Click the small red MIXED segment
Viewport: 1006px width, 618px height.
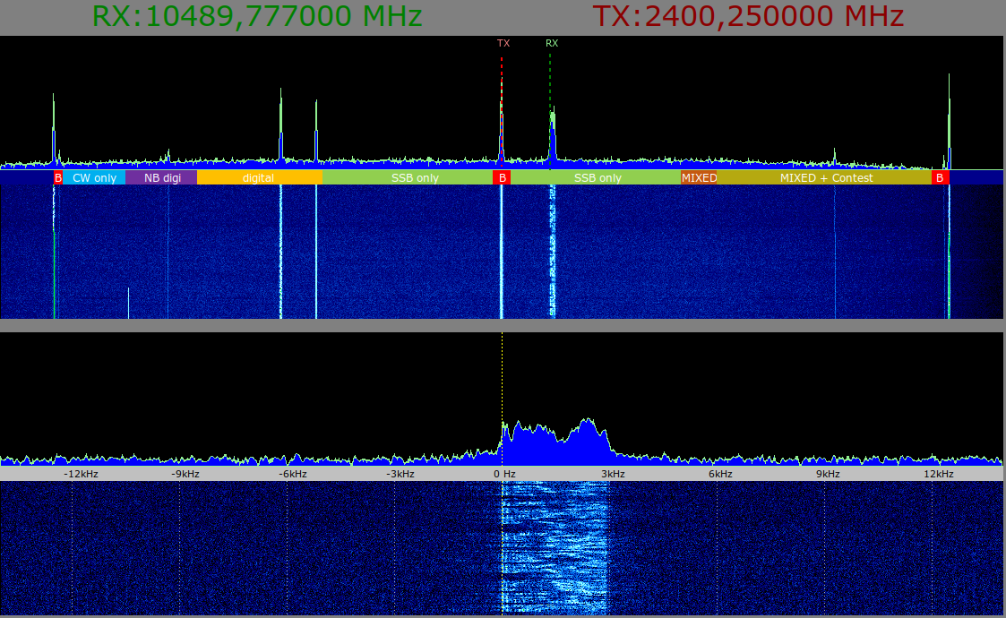click(x=699, y=177)
